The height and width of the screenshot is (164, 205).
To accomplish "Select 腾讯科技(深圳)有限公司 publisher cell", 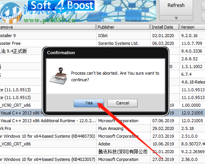I will point(123,152).
